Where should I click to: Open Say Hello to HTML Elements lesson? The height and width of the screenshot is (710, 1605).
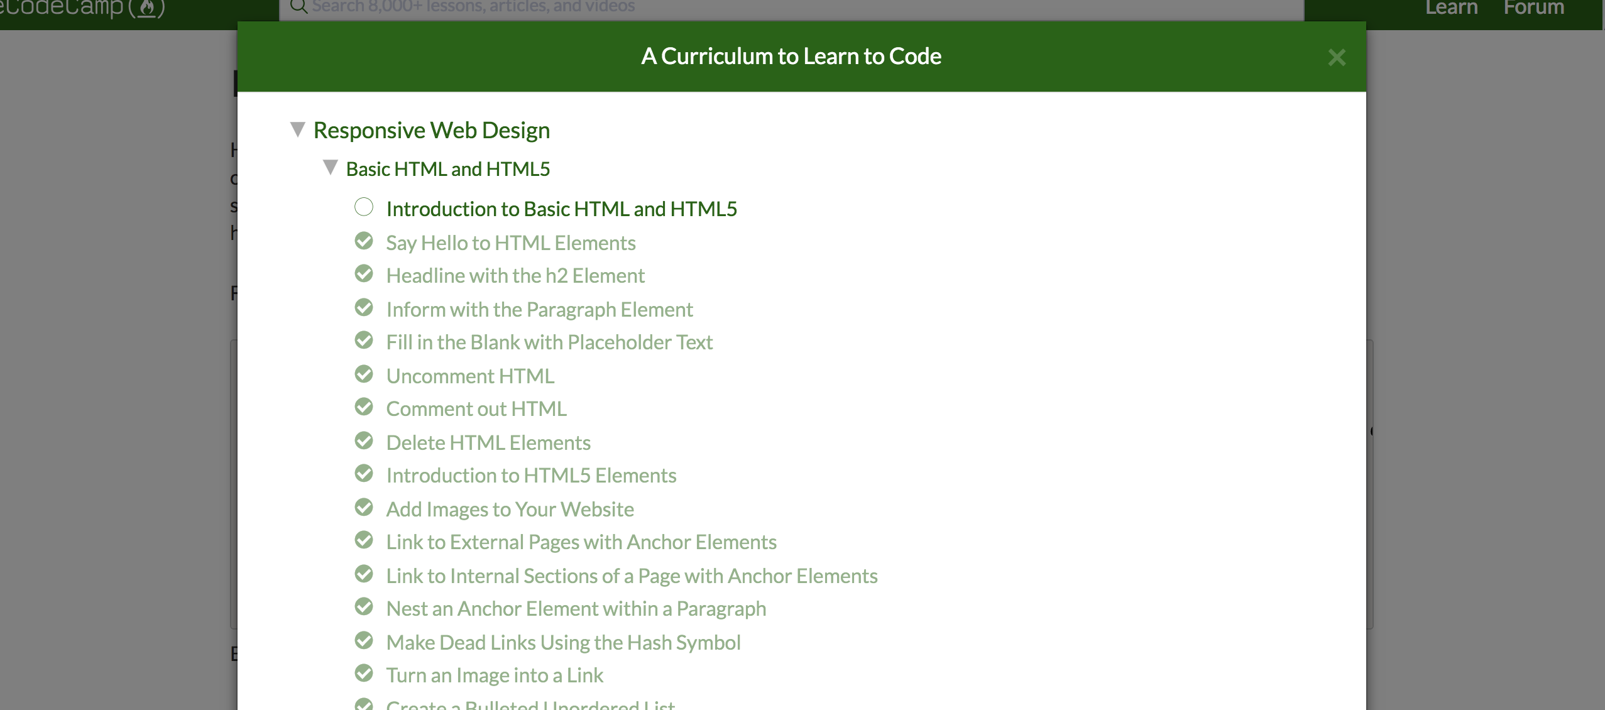pyautogui.click(x=511, y=243)
